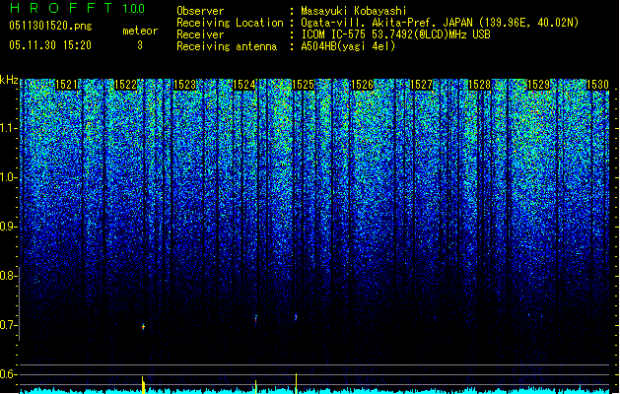Click the 1529 time marker
The width and height of the screenshot is (620, 394).
coord(539,85)
